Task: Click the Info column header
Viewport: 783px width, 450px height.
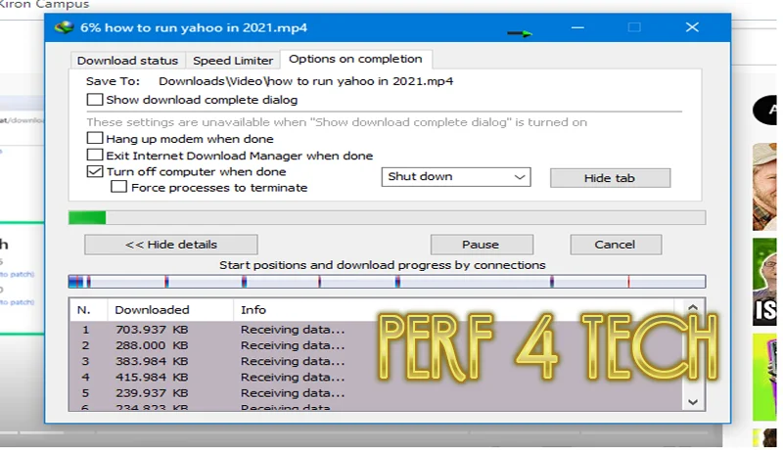Action: 453,310
